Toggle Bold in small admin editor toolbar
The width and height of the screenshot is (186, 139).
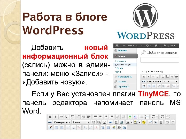pos(144,77)
